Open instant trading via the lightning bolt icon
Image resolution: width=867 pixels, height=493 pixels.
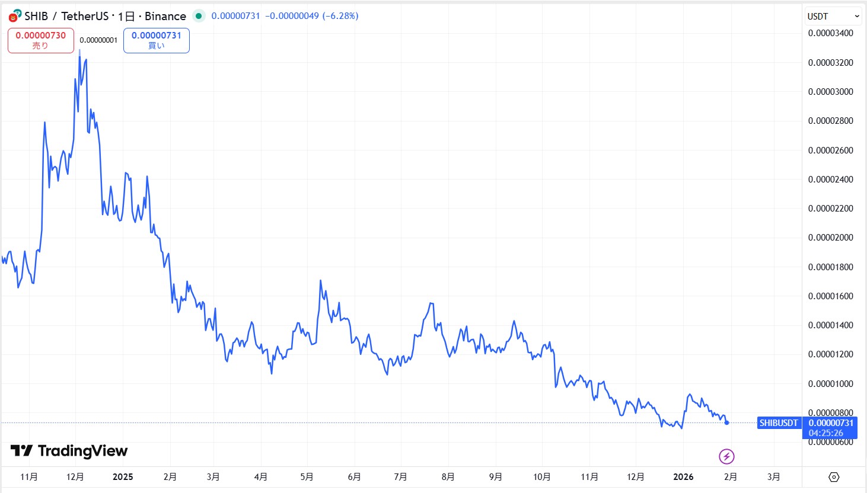tap(726, 456)
